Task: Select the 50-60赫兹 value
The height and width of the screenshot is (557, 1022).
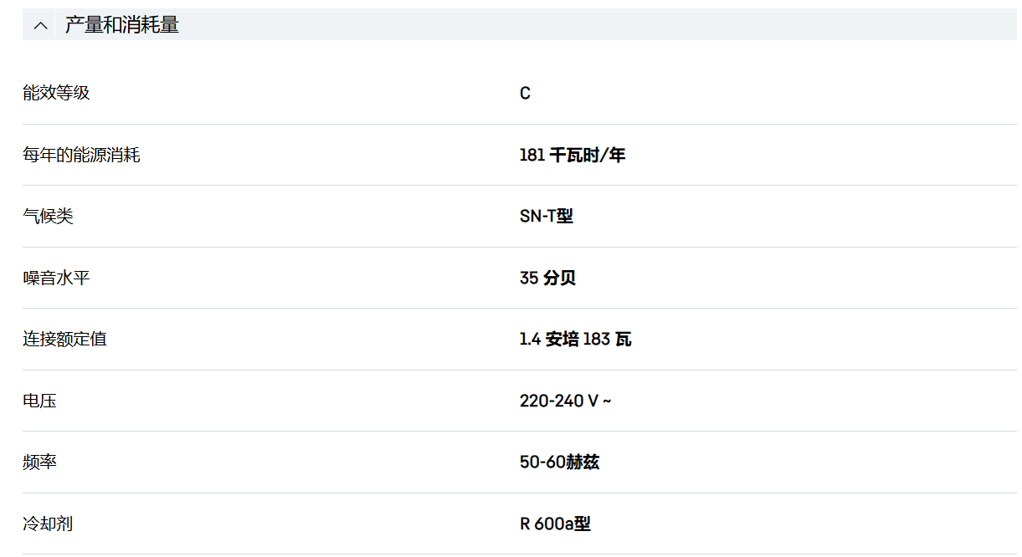Action: click(x=559, y=462)
